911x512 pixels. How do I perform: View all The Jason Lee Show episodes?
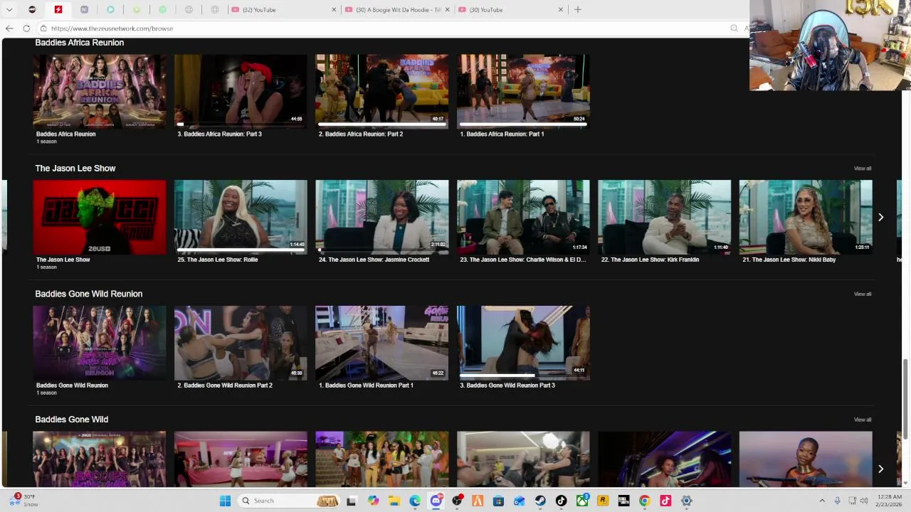point(863,169)
